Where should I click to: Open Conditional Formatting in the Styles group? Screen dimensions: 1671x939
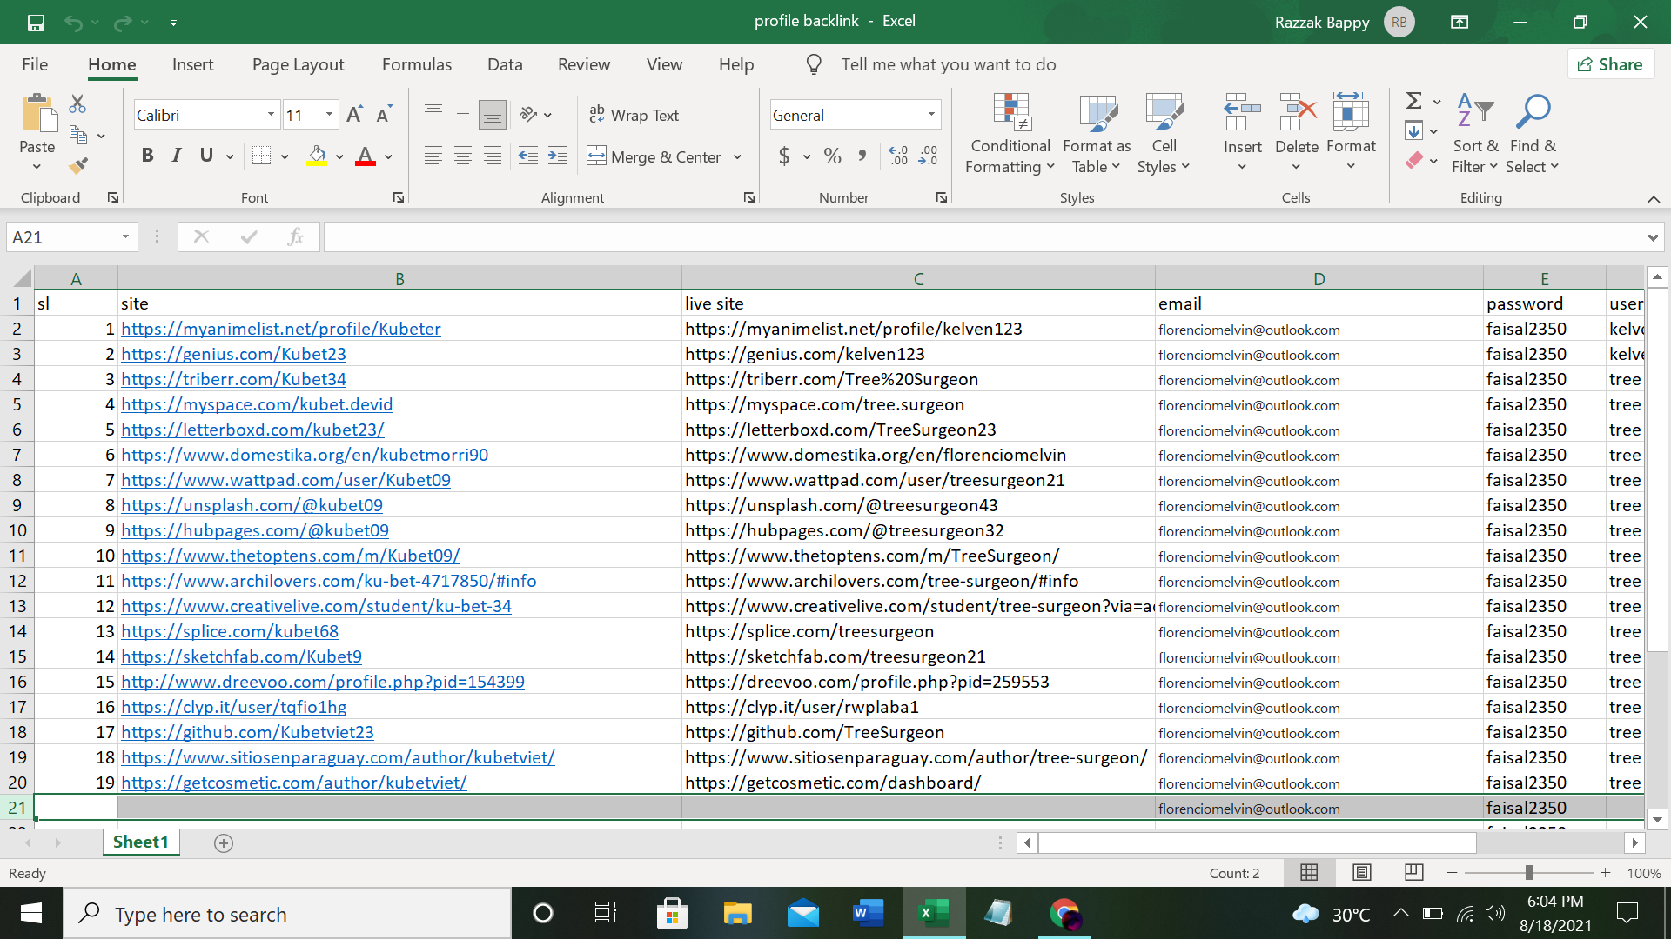point(1009,132)
